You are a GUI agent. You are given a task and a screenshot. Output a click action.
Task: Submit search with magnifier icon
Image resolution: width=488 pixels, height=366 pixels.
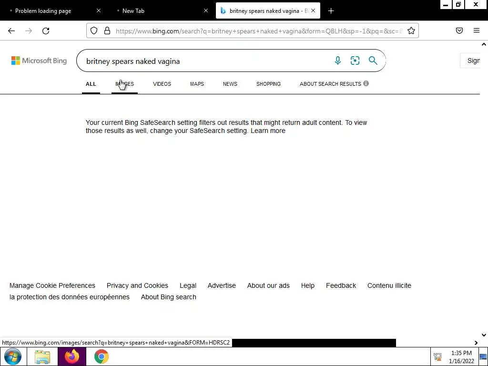(x=373, y=61)
